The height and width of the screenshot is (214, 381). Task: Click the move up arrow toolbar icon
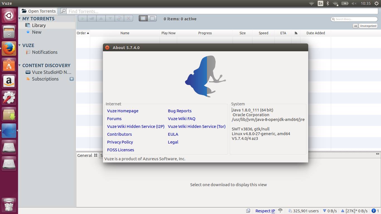point(101,18)
